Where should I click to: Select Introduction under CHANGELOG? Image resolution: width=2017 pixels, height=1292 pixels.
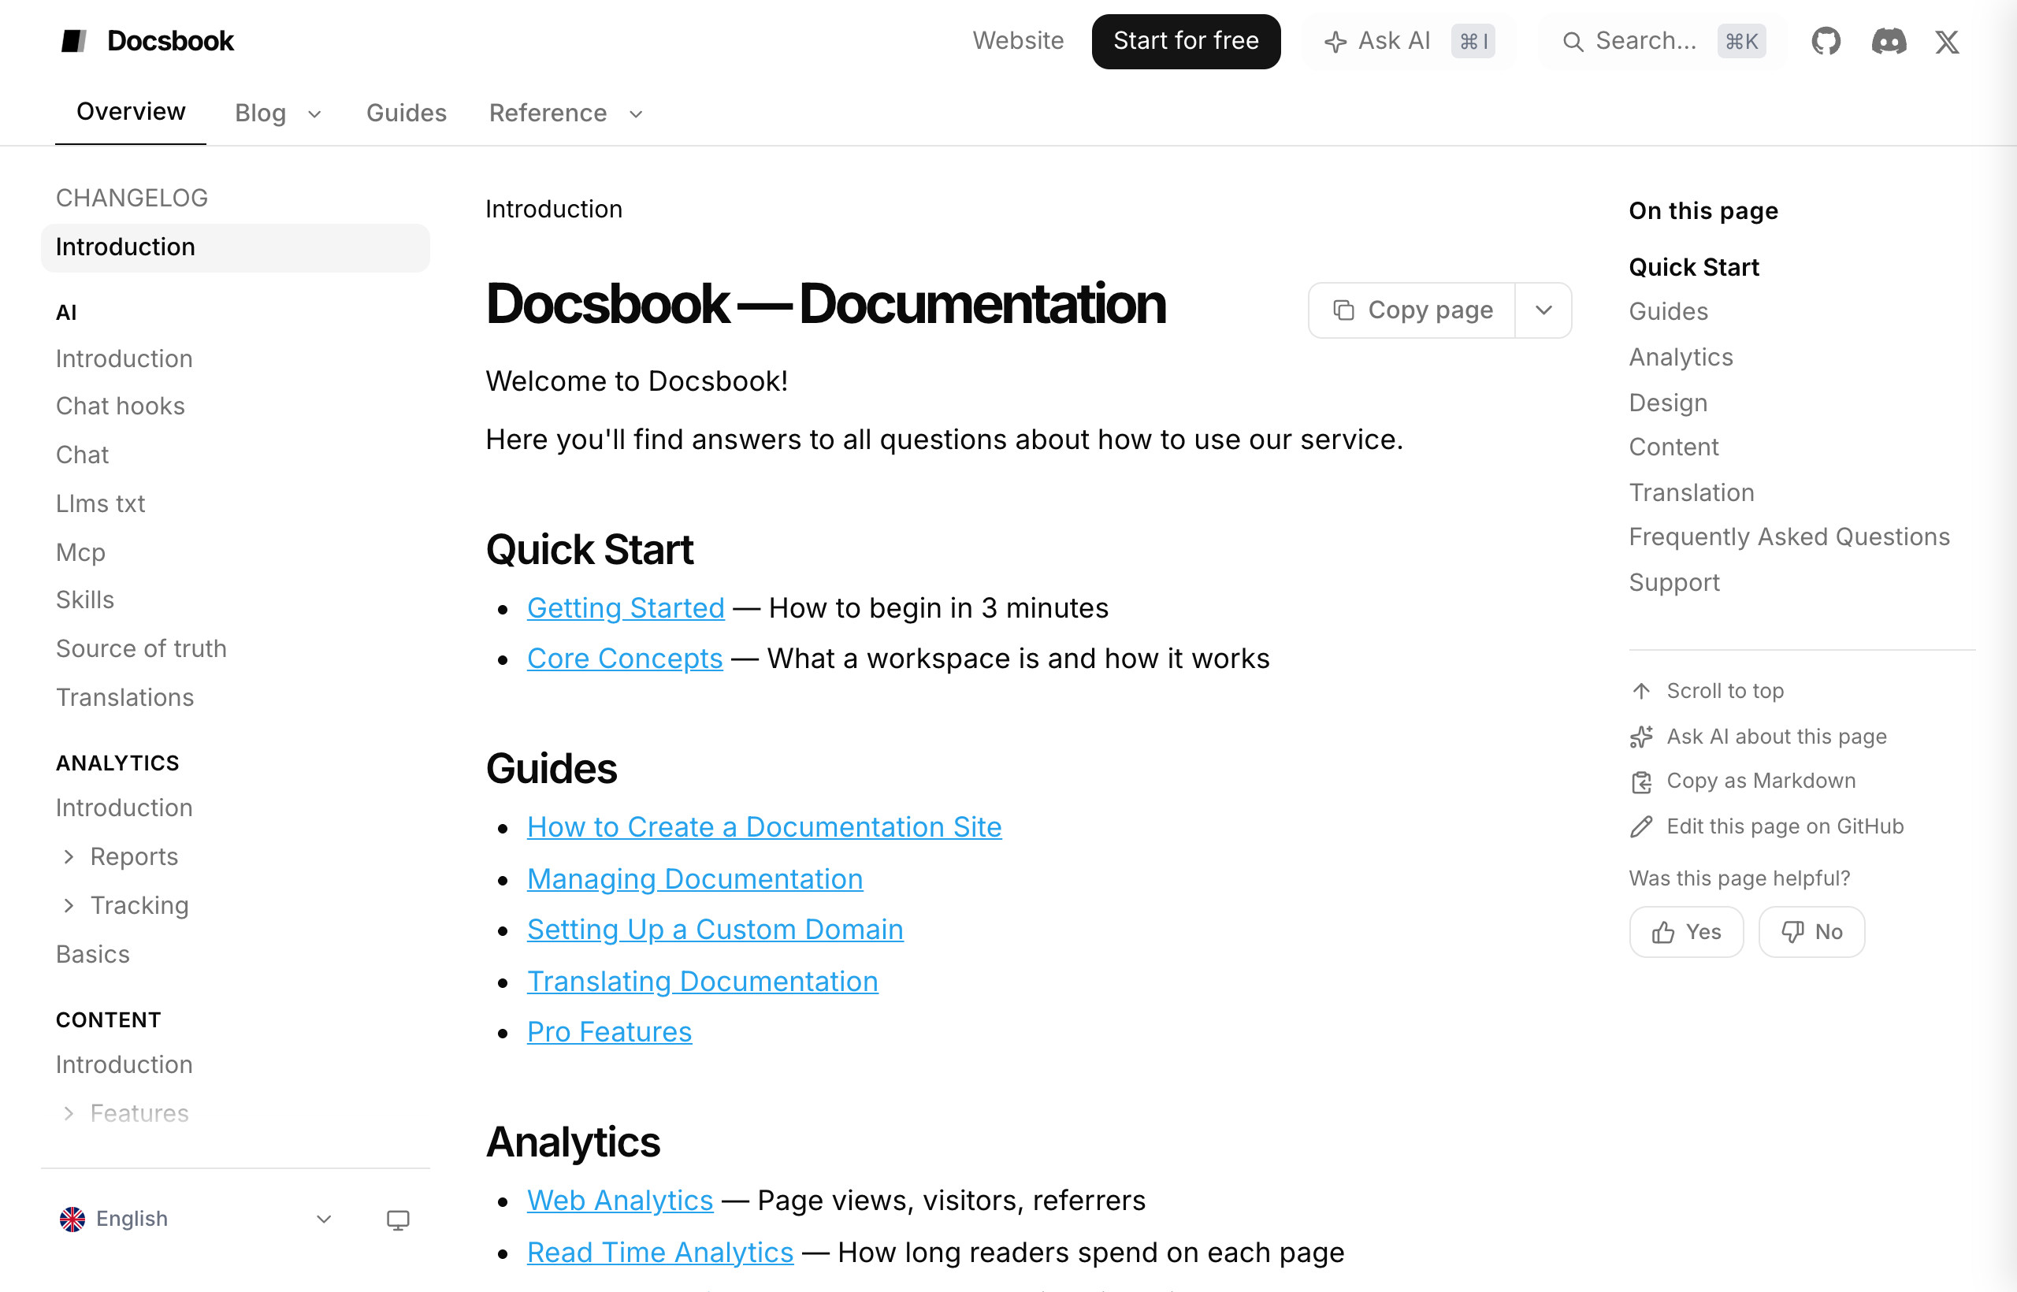coord(236,247)
